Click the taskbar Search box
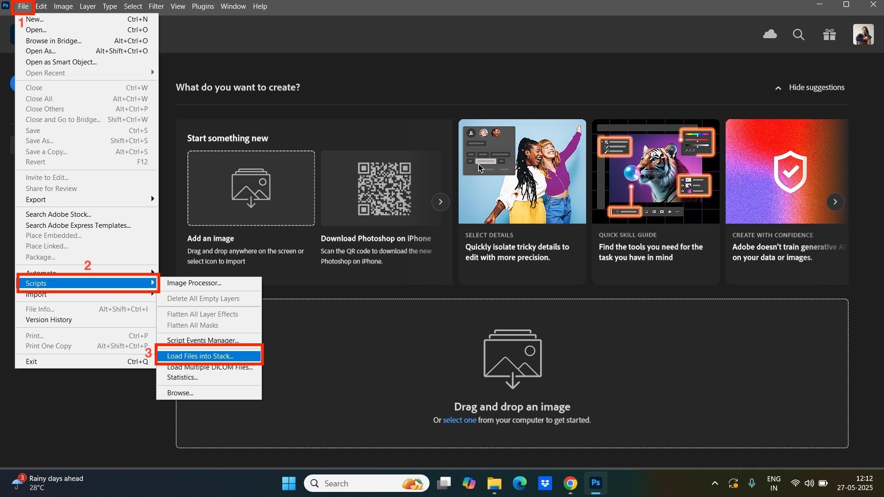Viewport: 884px width, 497px height. (x=366, y=484)
